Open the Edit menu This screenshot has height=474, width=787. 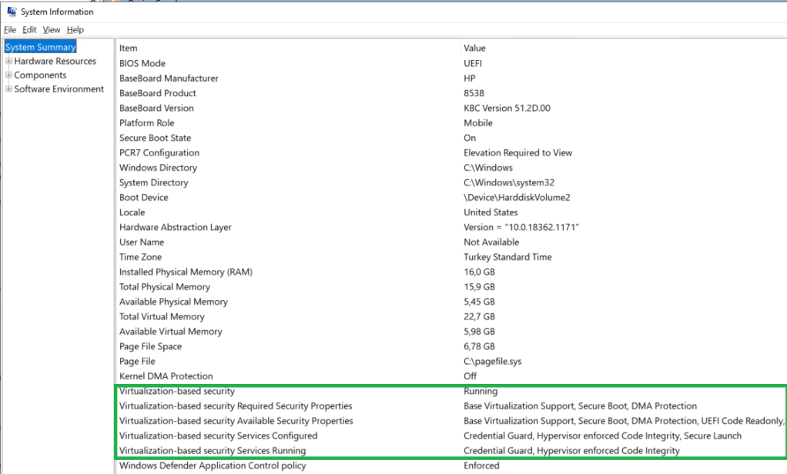tap(29, 30)
